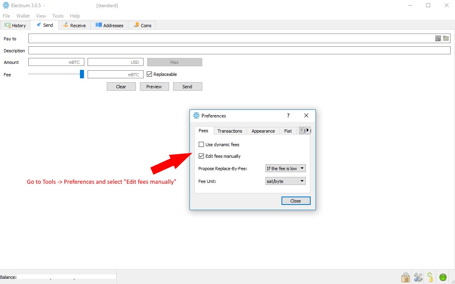Switch to the Coins tab
Image resolution: width=455 pixels, height=284 pixels.
[x=142, y=26]
